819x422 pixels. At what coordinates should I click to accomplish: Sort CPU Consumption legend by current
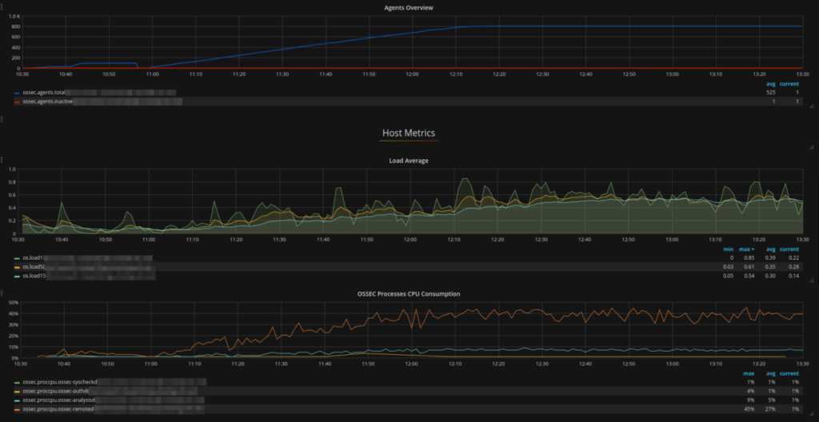point(789,373)
